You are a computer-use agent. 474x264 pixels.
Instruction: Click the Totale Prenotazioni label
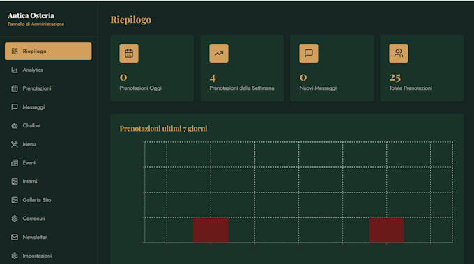pos(411,88)
